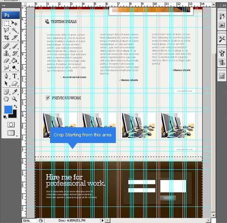
Task: Open the Clone Source panel icon
Action: tap(222, 62)
